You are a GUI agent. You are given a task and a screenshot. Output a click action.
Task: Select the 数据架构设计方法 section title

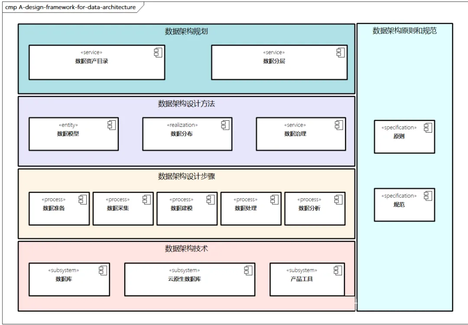pyautogui.click(x=186, y=104)
